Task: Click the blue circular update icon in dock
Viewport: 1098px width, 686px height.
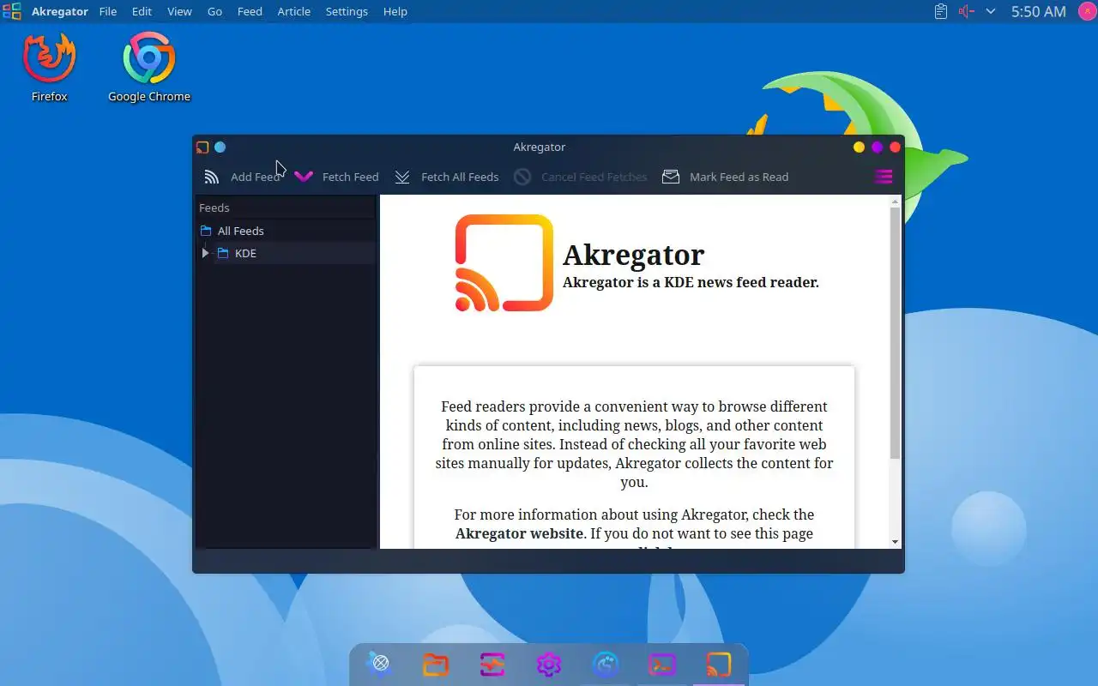Action: coord(606,664)
